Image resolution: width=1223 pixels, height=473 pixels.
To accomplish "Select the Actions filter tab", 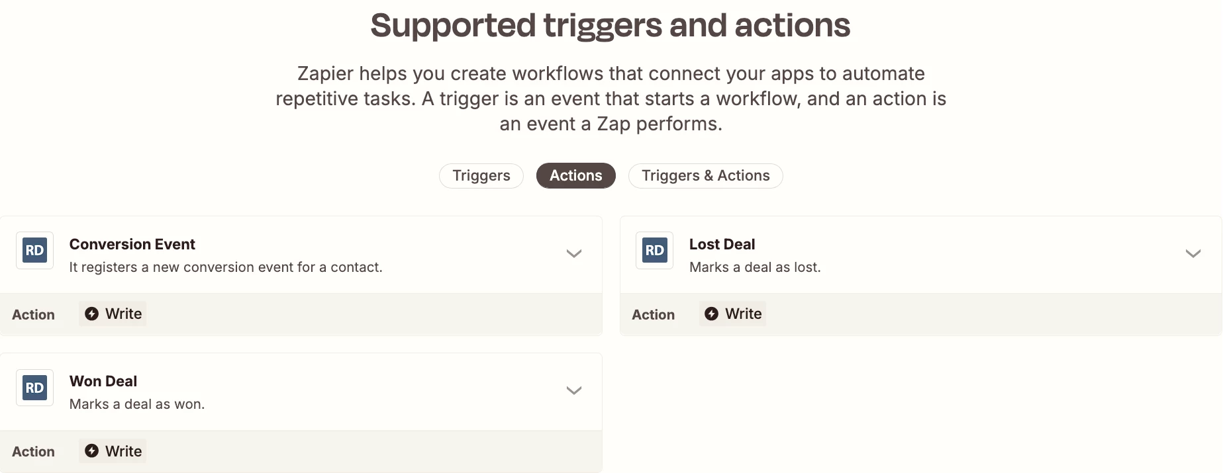I will 576,176.
